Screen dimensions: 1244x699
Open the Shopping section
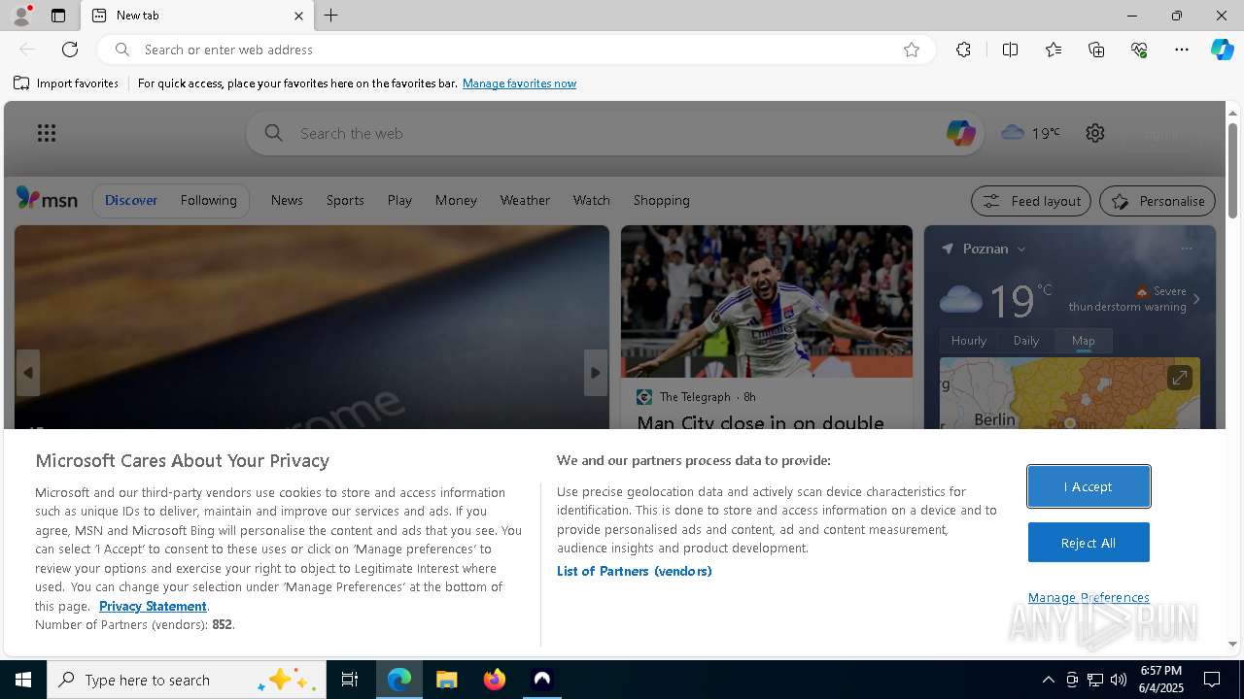click(661, 200)
